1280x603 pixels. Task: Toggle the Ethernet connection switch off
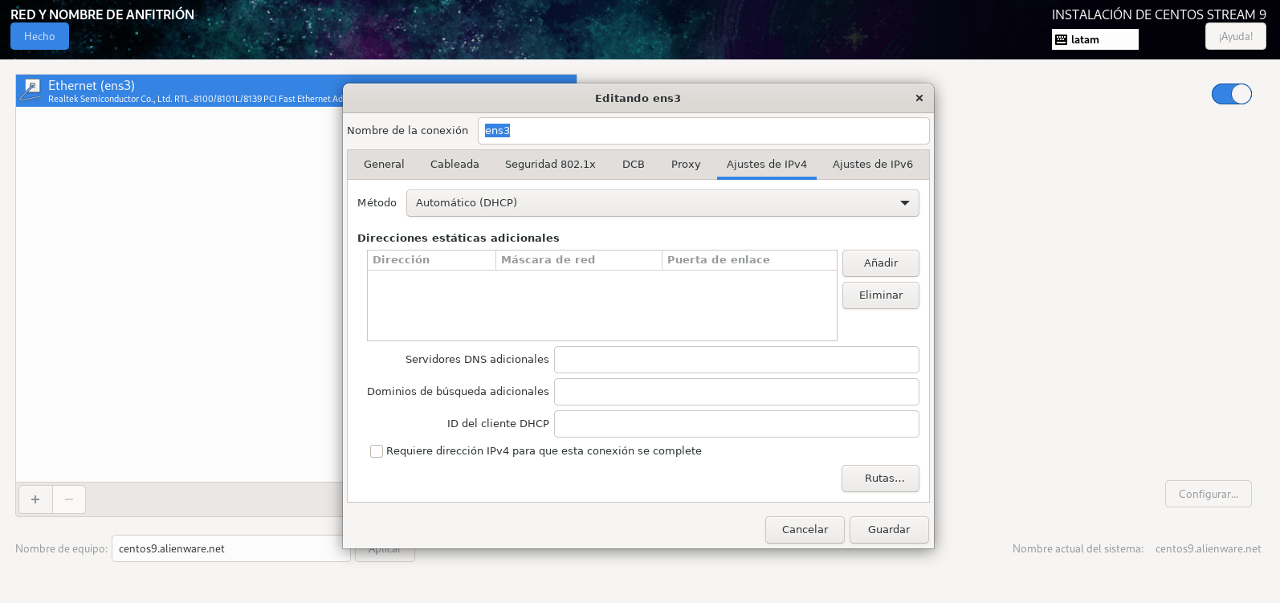click(x=1231, y=94)
